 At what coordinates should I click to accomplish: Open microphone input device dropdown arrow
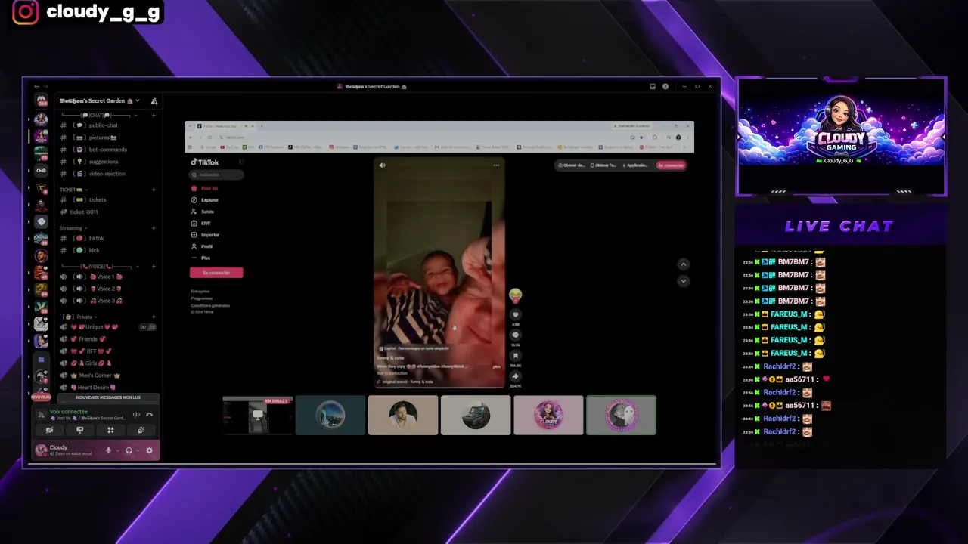117,450
